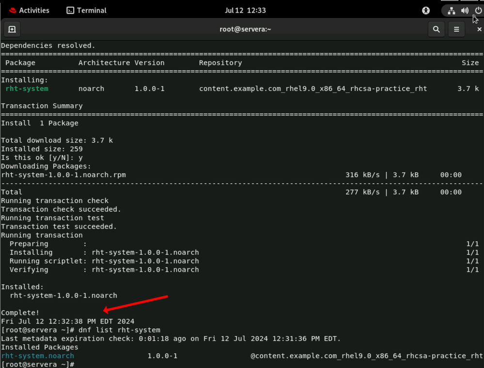Open a new terminal tab with plus icon
Viewport: 484px width, 368px height.
(x=12, y=30)
